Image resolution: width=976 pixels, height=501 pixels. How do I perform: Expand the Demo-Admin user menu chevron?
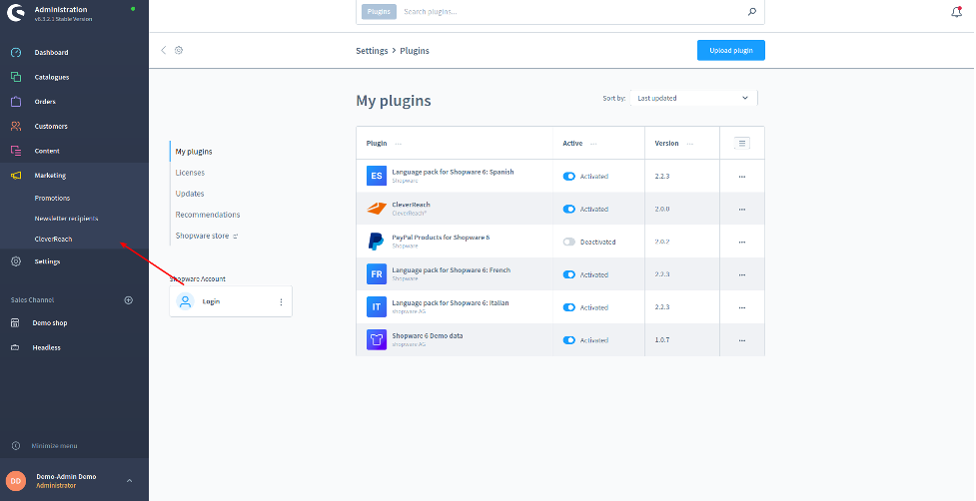tap(130, 481)
